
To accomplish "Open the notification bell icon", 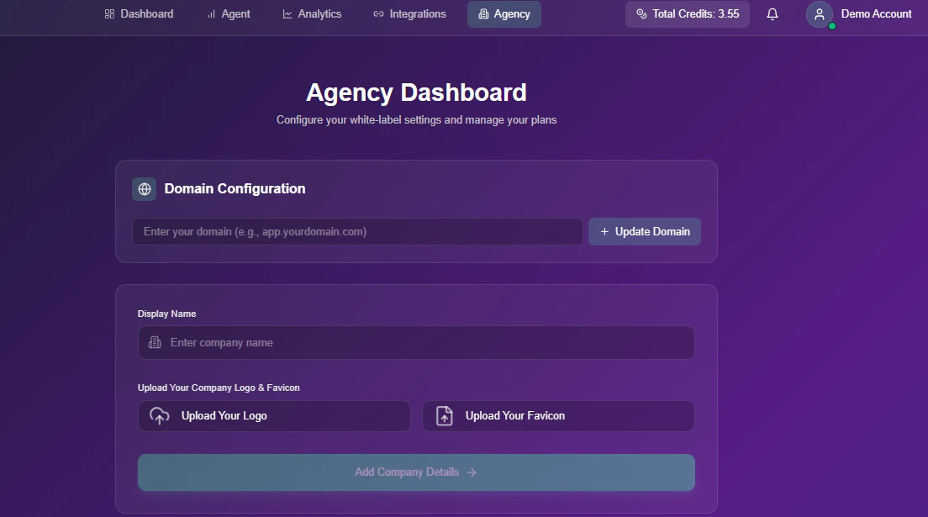I will 772,13.
